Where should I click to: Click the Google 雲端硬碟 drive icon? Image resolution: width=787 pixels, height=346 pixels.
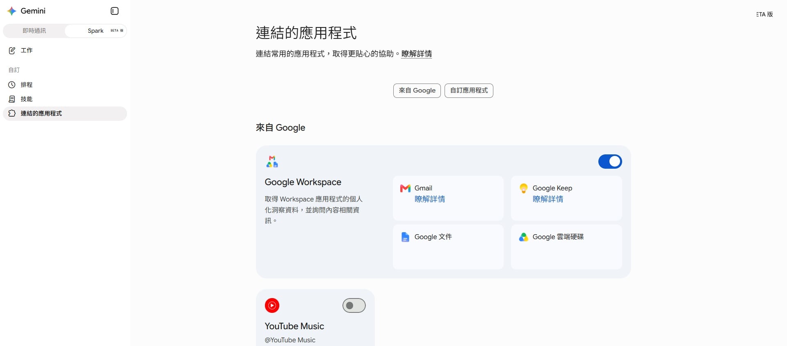pyautogui.click(x=523, y=237)
